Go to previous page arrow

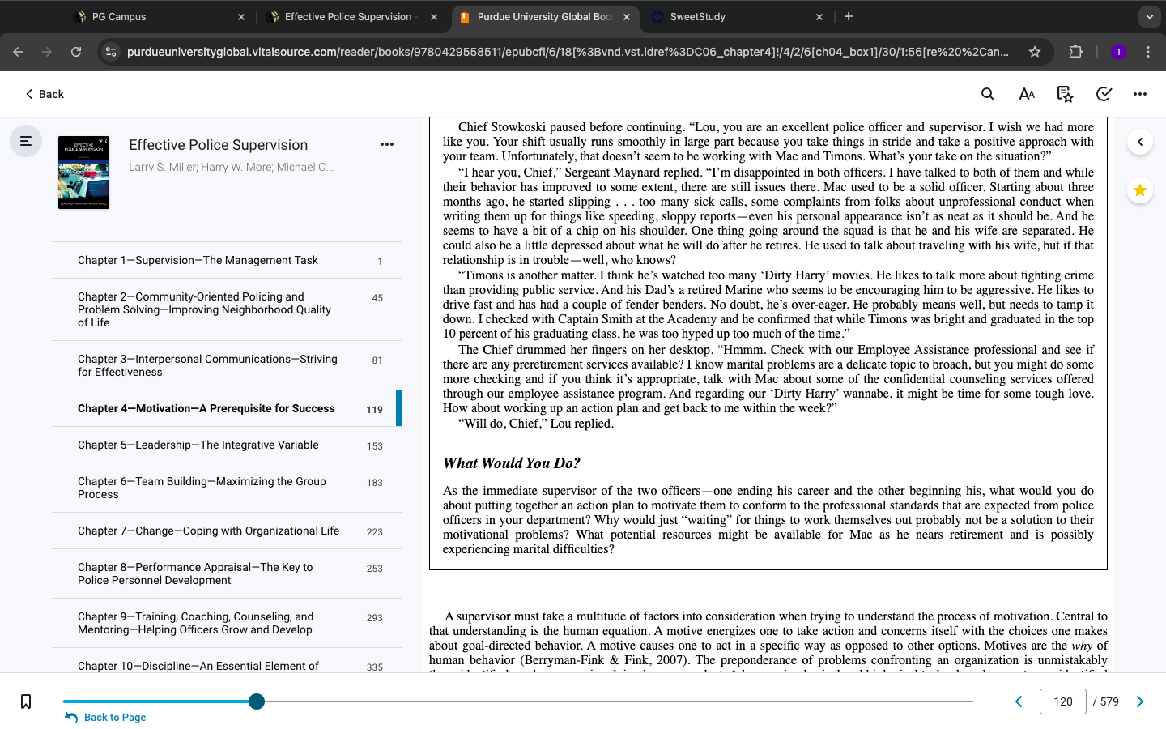(x=1019, y=701)
